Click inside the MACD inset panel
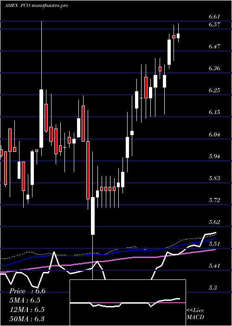 (x=128, y=303)
